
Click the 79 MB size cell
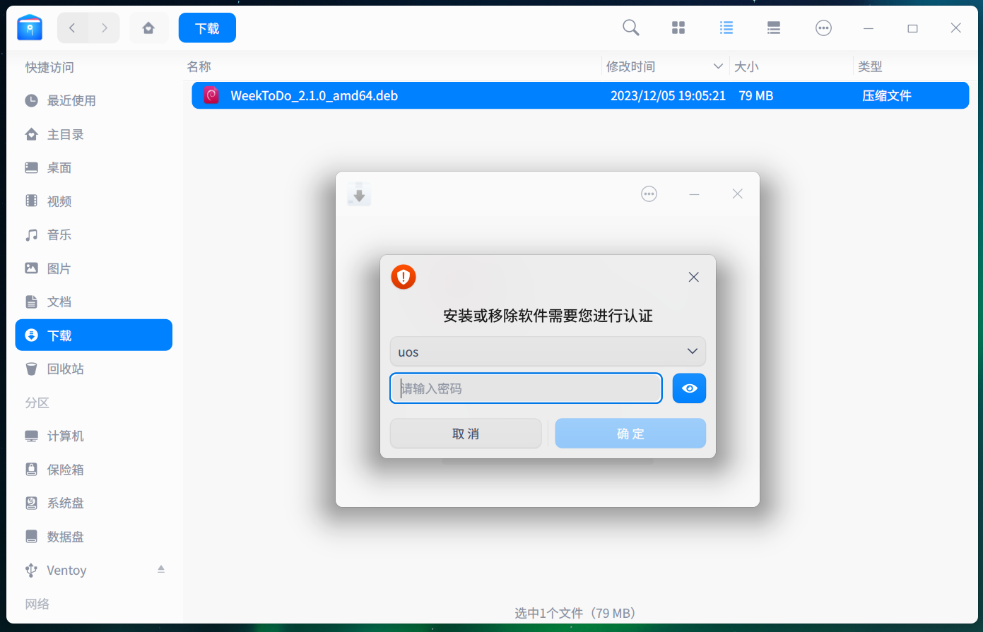(x=756, y=96)
